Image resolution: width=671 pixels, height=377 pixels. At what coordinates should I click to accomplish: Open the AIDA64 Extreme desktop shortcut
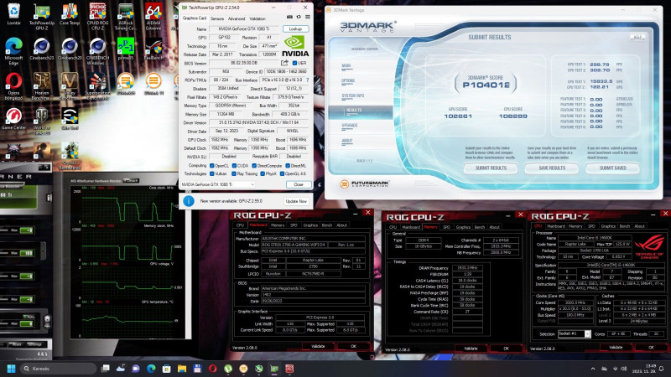tap(153, 17)
